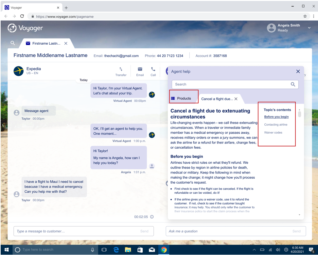318x255 pixels.
Task: Expand the Angela Smith status dropdown
Action: [309, 28]
